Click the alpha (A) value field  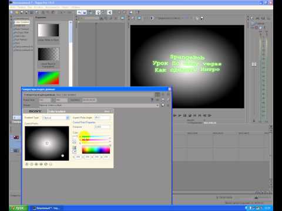[106, 157]
